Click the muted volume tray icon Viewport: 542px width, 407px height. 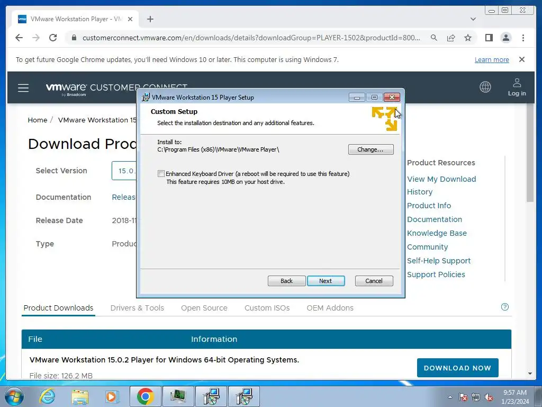(x=489, y=397)
